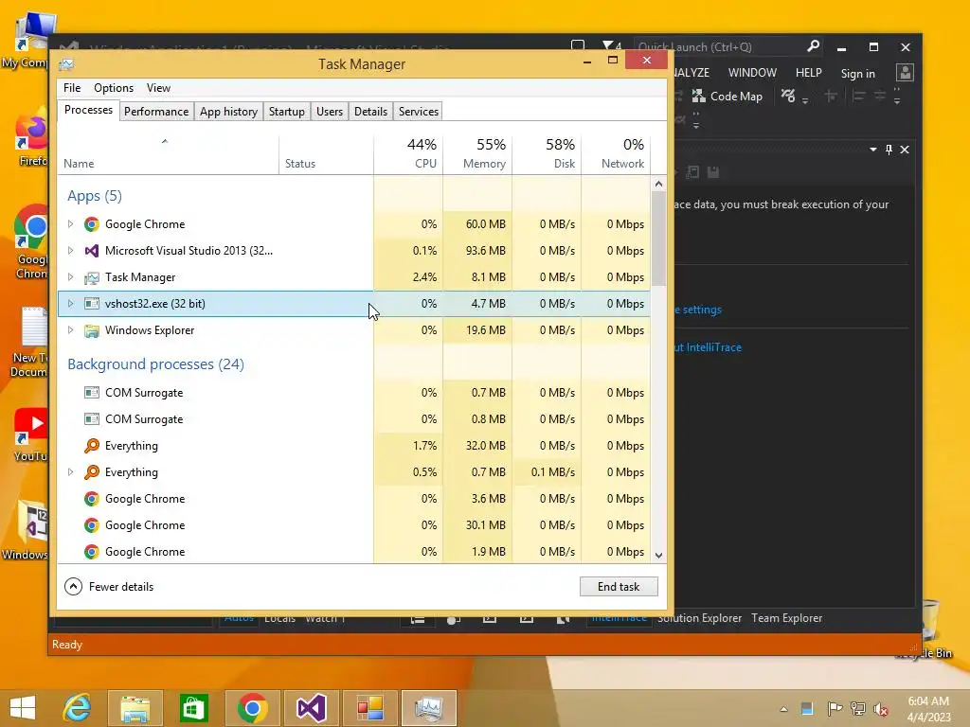Click the Action Center flag tray icon
The width and height of the screenshot is (970, 727).
(x=834, y=709)
